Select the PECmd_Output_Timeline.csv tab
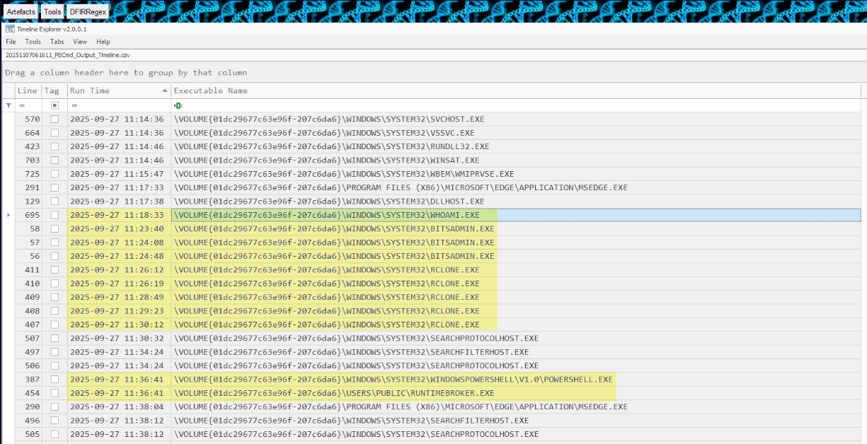Viewport: 867px width, 444px height. tap(67, 54)
